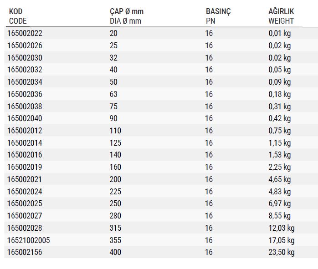The height and width of the screenshot is (269, 318).
Task: Click the ÇAP Ø mm column header
Action: click(127, 16)
